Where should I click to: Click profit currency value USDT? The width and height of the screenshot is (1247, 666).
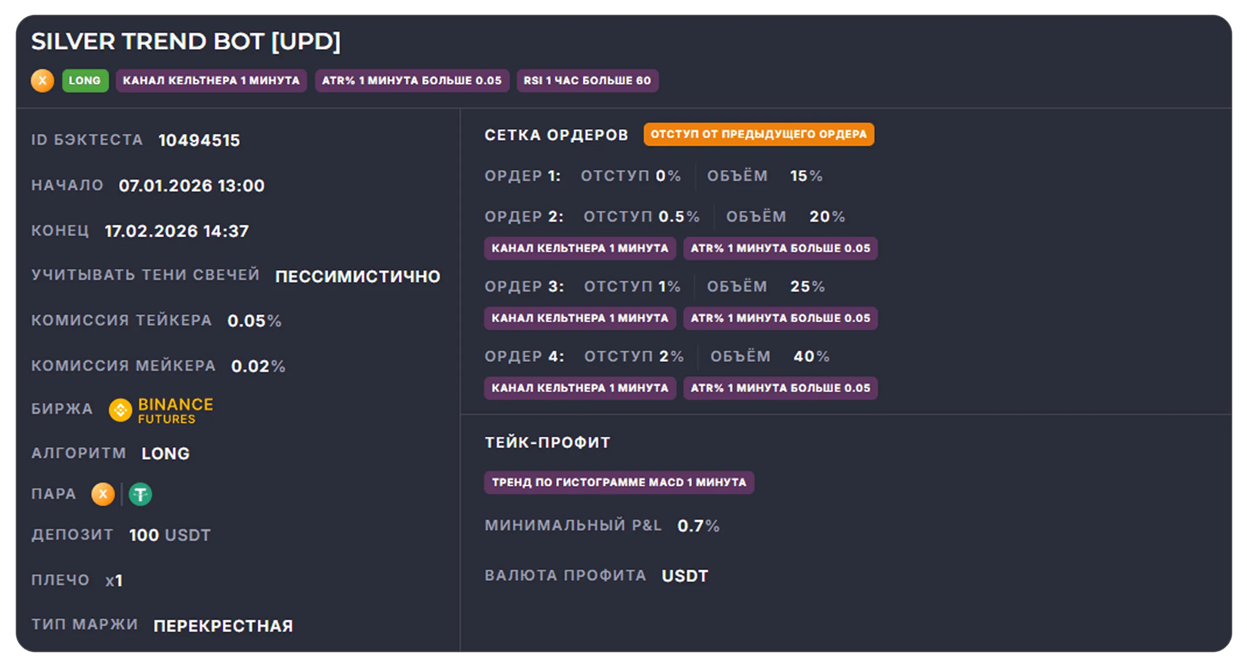click(x=685, y=576)
